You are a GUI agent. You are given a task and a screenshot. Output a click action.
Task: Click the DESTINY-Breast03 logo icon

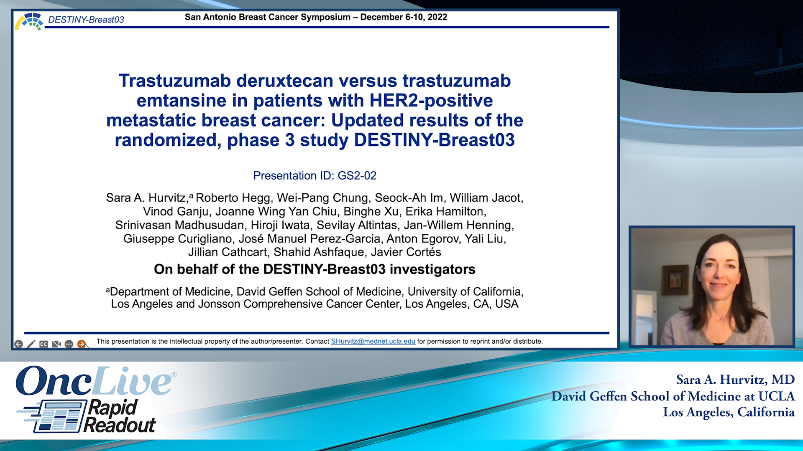coord(29,21)
